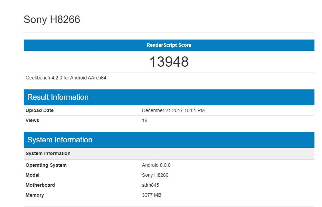Select the 3677 MB memory value

pos(151,195)
